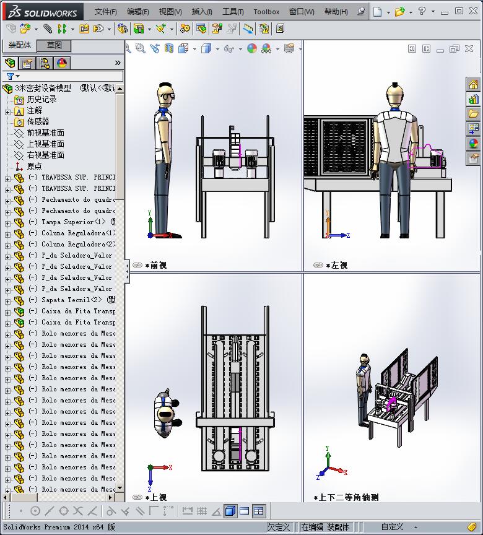The image size is (483, 535).
Task: Click the Open document folder button
Action: pos(399,12)
